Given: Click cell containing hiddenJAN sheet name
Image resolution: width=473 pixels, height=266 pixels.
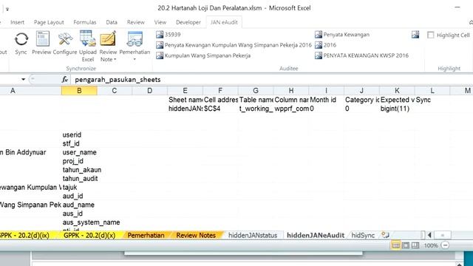Looking at the screenshot, I should [186, 109].
